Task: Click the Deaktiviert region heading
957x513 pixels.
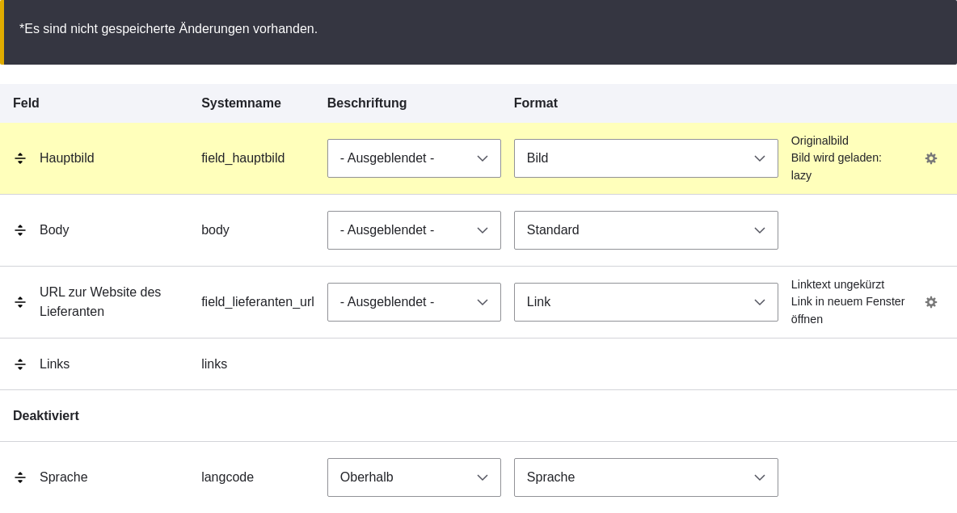Action: [x=46, y=416]
